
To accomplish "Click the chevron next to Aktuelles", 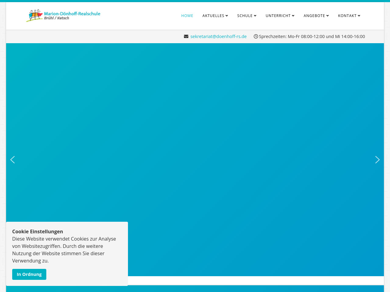I will pyautogui.click(x=227, y=16).
